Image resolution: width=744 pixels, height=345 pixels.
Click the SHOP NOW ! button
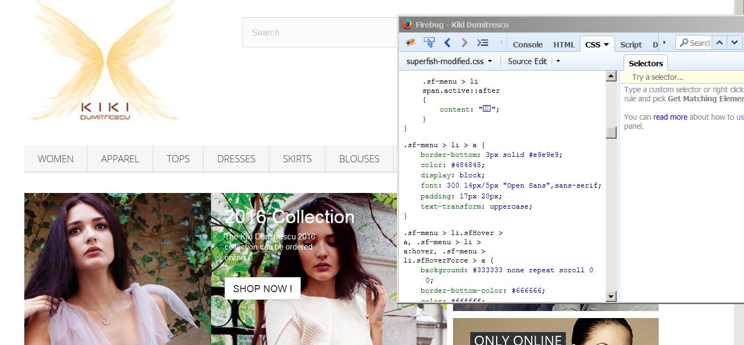click(262, 288)
